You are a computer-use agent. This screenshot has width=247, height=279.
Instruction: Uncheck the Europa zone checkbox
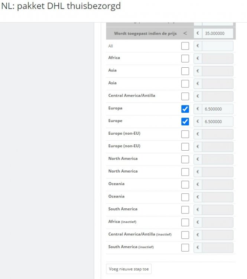pos(185,109)
